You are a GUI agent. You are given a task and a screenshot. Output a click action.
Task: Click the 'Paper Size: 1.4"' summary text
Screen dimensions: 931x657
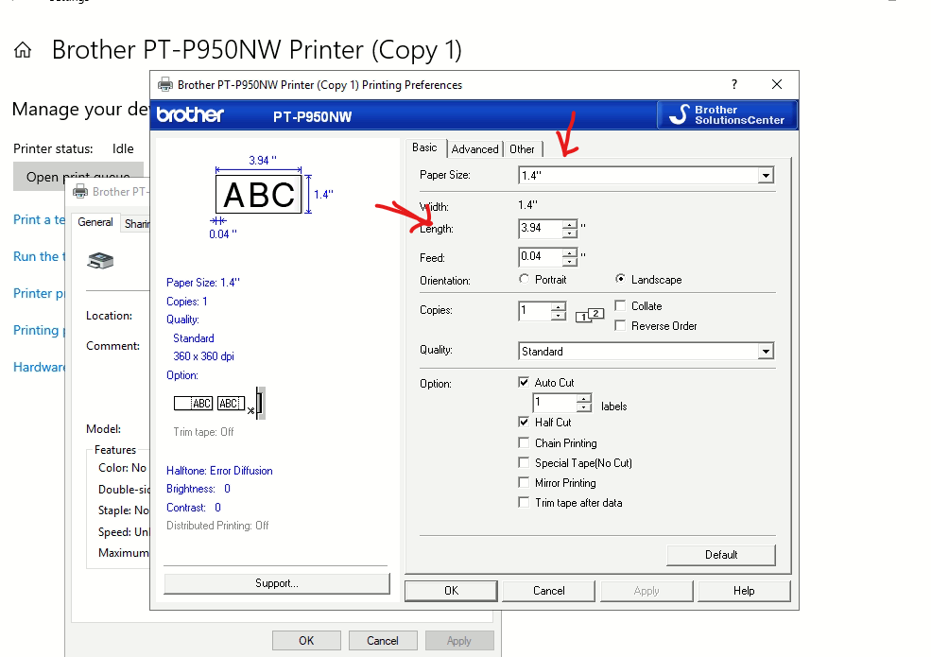tap(203, 283)
